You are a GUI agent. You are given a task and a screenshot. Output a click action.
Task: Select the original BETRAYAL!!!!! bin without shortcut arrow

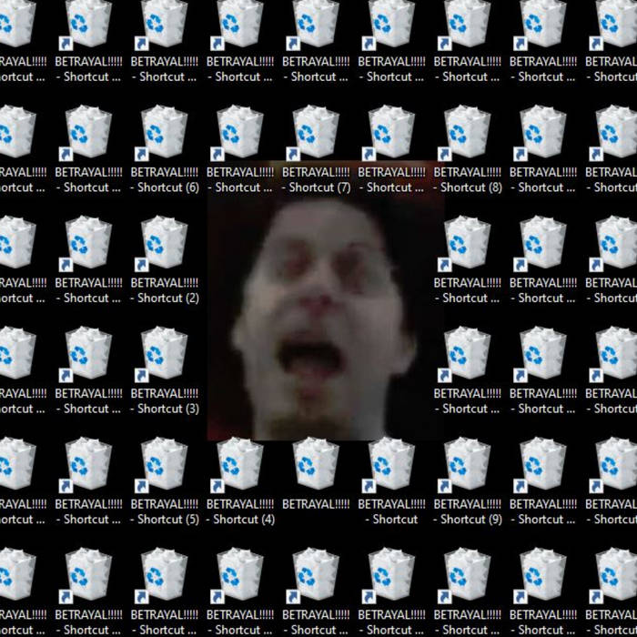point(316,464)
